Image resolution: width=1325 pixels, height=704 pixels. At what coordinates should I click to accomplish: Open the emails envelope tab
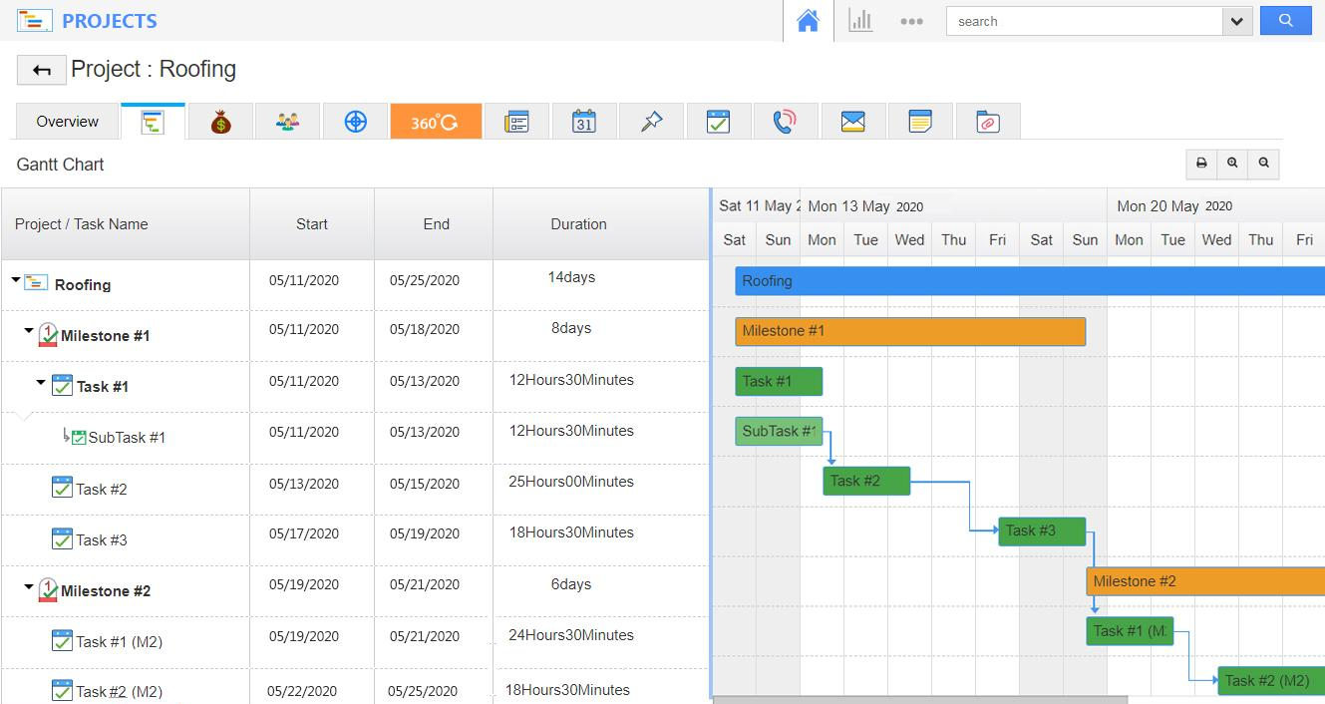852,122
